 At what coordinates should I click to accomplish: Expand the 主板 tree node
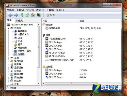9,58
